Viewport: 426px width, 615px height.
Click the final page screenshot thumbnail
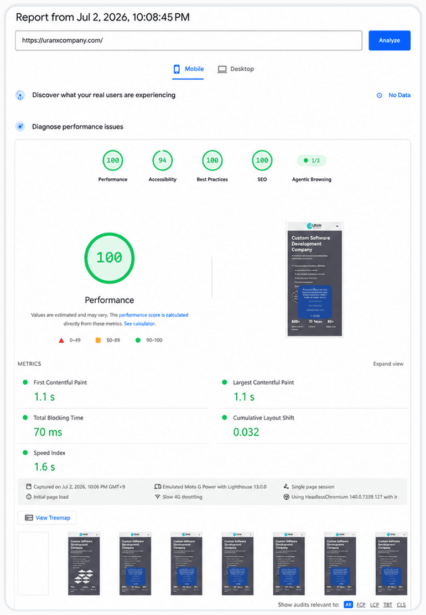[x=315, y=279]
